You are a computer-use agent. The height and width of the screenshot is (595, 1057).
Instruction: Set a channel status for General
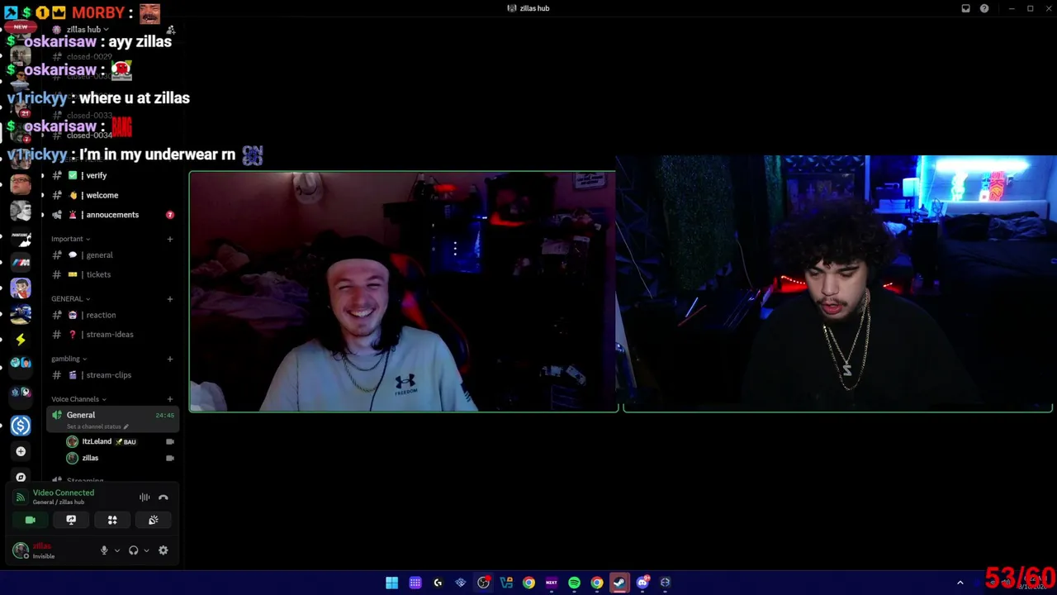97,426
